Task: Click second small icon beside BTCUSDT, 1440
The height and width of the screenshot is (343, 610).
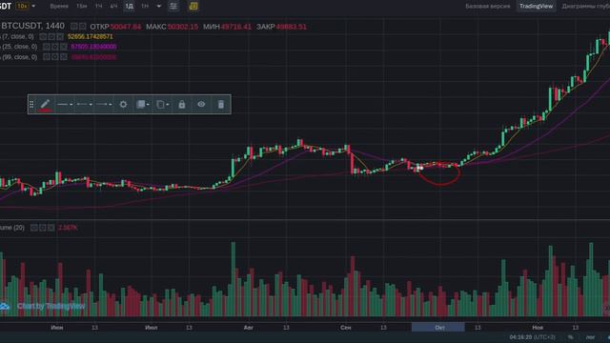Action: [x=83, y=27]
